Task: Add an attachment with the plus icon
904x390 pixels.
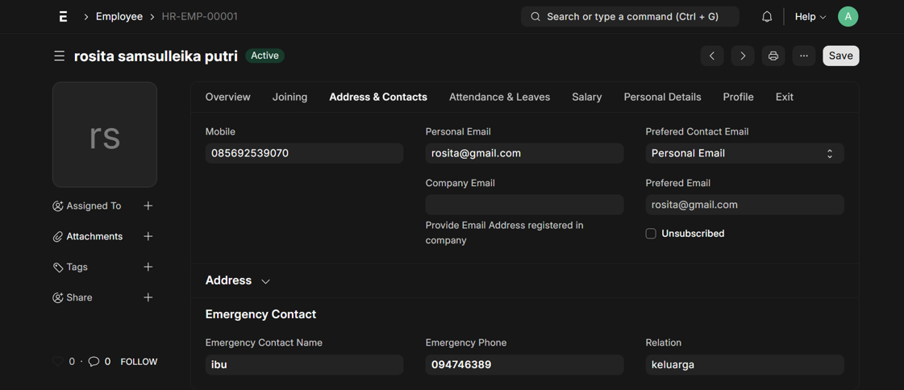Action: coord(148,236)
